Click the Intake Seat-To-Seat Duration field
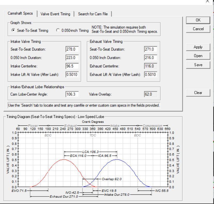 tap(72, 49)
